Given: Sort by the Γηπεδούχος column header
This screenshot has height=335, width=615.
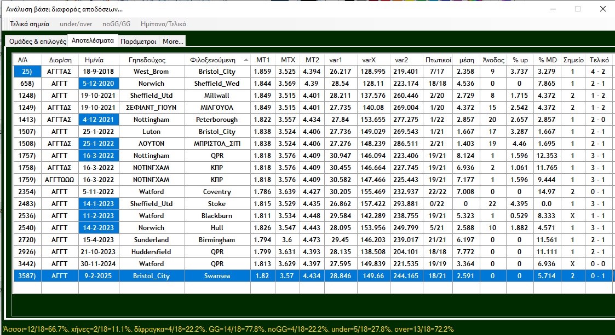Looking at the screenshot, I should tap(147, 60).
